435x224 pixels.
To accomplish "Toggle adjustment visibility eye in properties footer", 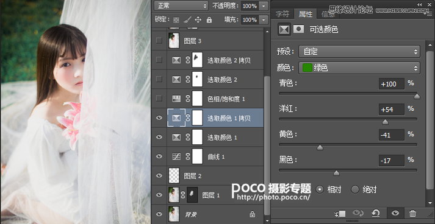I will (x=395, y=213).
